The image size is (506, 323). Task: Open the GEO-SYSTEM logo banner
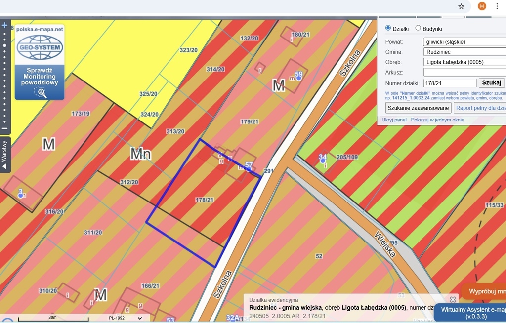(x=40, y=48)
